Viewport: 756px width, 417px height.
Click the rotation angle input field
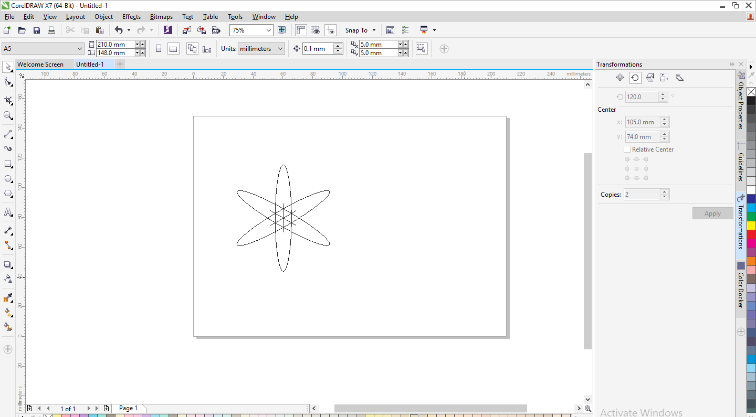tap(642, 97)
